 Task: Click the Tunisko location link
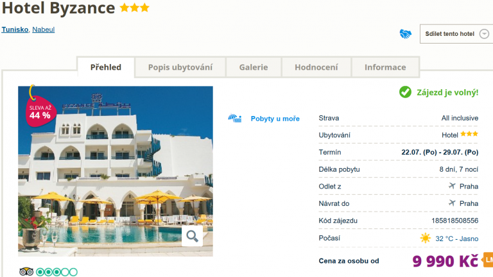(15, 29)
